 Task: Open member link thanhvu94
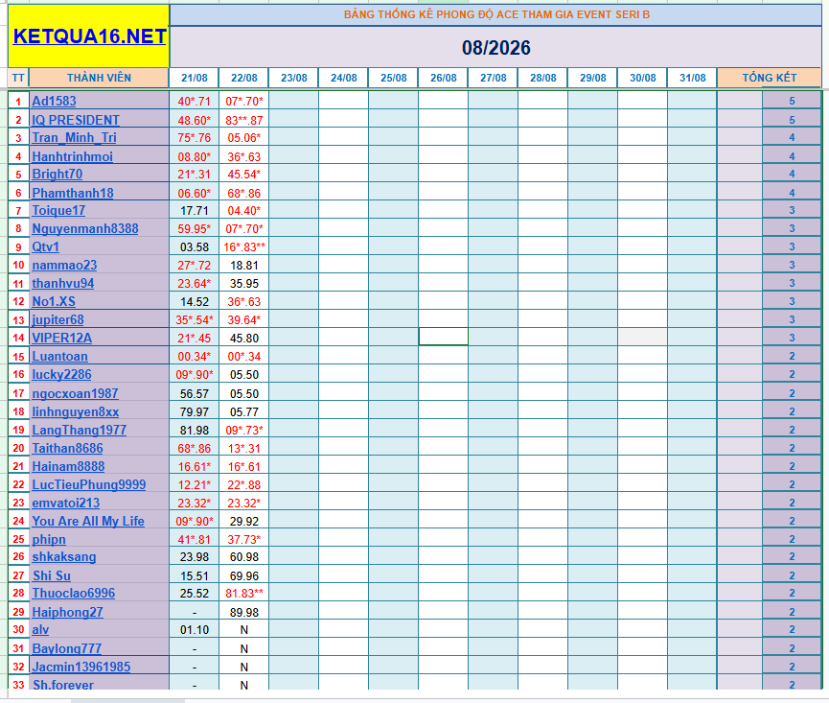63,284
